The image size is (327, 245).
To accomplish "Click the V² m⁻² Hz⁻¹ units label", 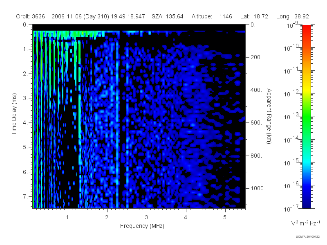I will pyautogui.click(x=305, y=223).
